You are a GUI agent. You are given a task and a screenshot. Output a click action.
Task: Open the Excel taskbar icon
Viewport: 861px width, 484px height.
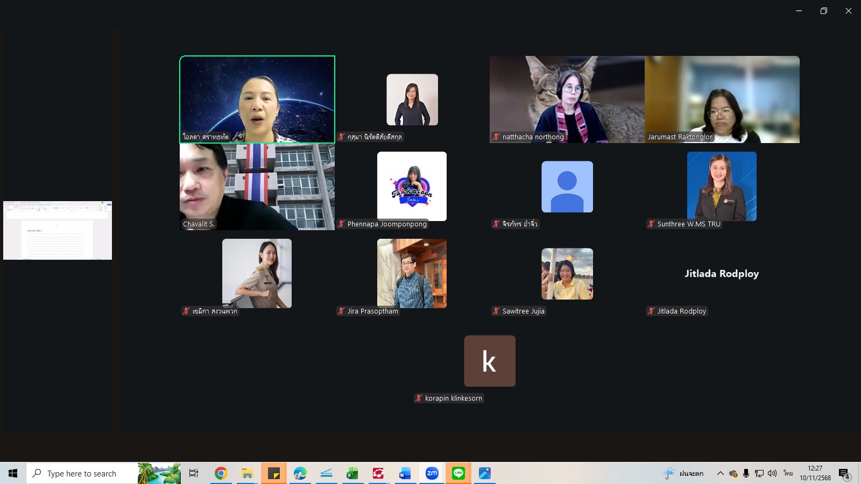point(352,473)
